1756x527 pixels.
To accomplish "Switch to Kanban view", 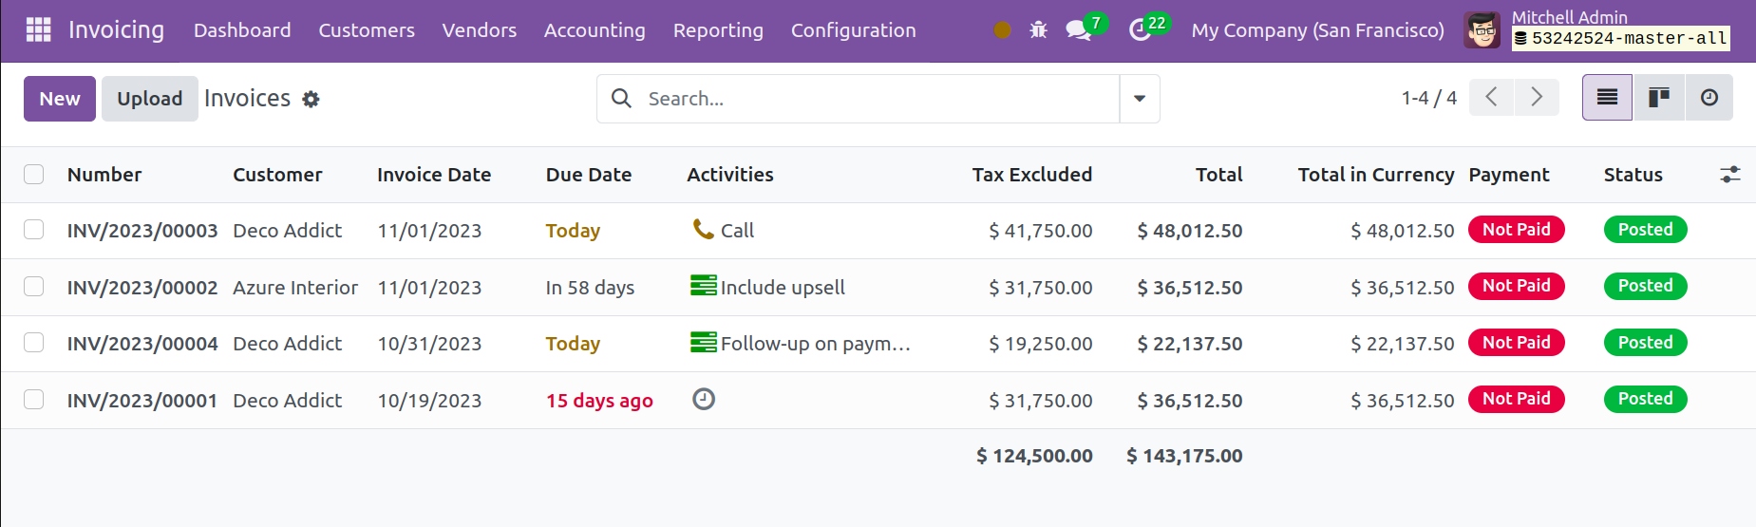I will click(x=1659, y=98).
